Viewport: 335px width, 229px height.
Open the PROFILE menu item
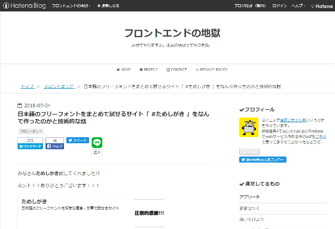148,70
